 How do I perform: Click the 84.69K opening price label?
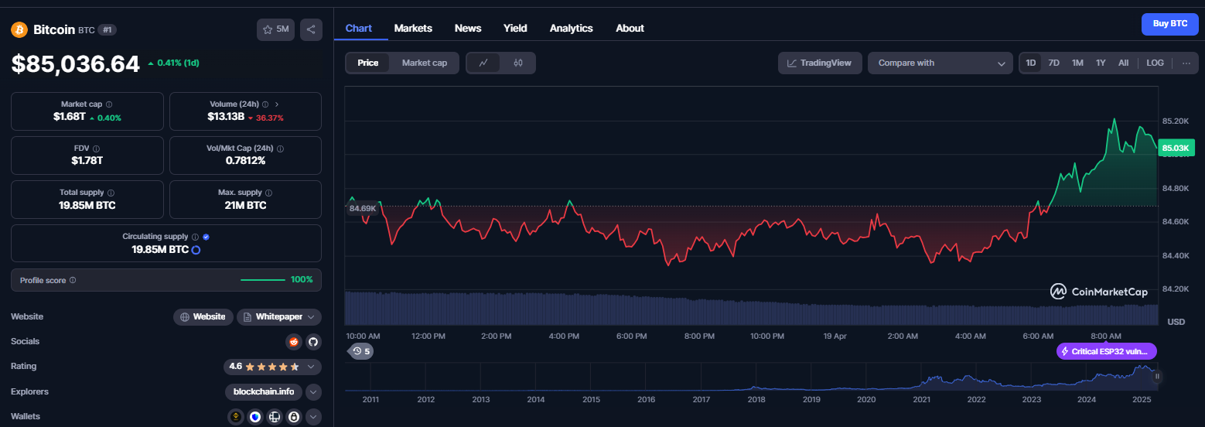click(x=362, y=208)
